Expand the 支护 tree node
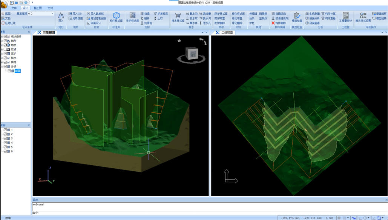This screenshot has width=388, height=220. pyautogui.click(x=2, y=54)
